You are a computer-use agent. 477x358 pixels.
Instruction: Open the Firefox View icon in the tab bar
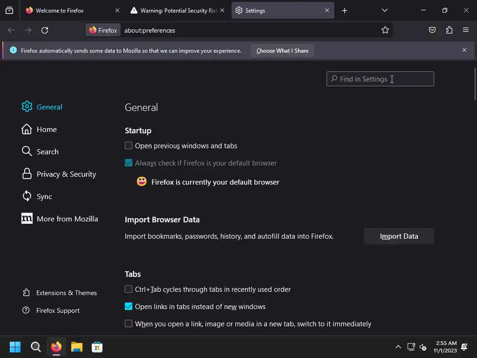point(9,10)
